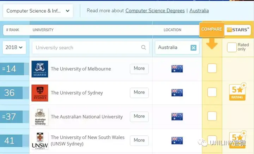The width and height of the screenshot is (254, 154).
Task: Click the =37 rank cell
Action: (11, 117)
